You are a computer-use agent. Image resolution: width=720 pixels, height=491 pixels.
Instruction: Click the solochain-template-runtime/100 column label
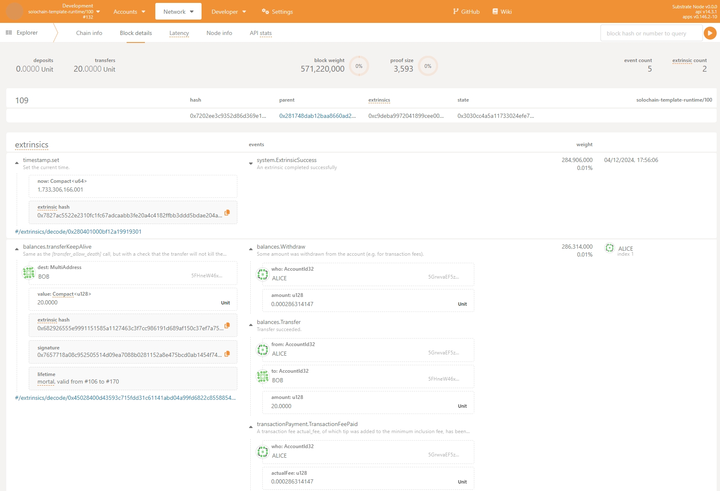point(674,100)
